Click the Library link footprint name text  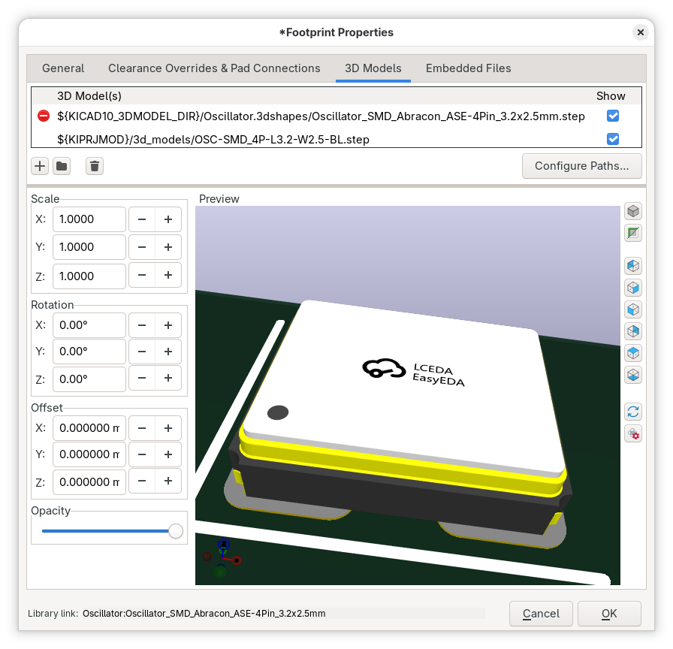pyautogui.click(x=204, y=614)
